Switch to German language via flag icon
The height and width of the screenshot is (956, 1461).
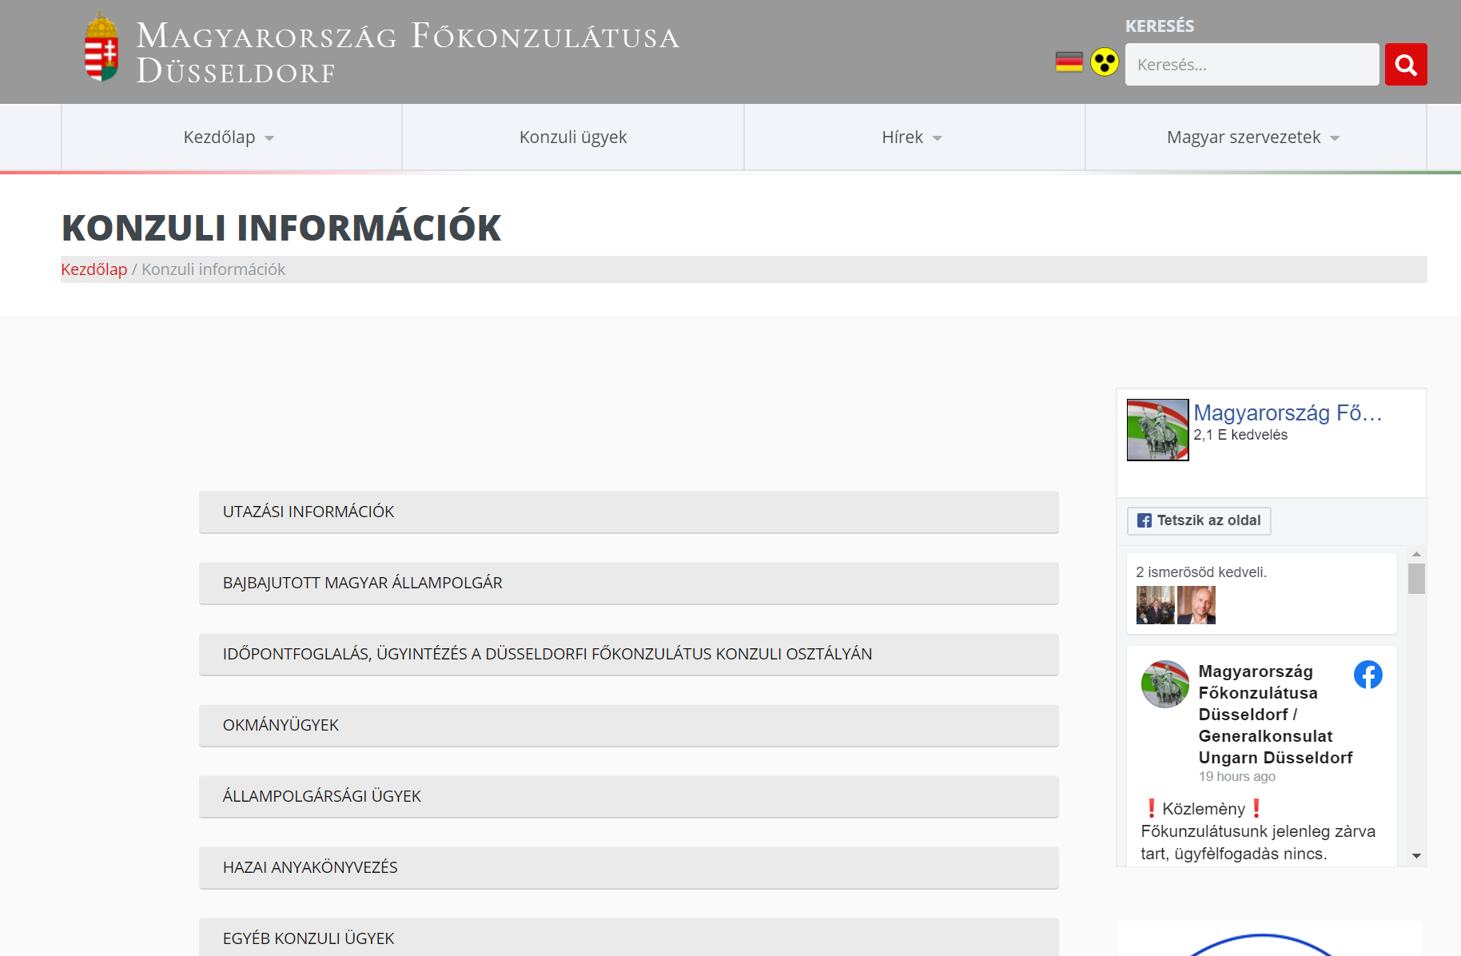pyautogui.click(x=1069, y=62)
